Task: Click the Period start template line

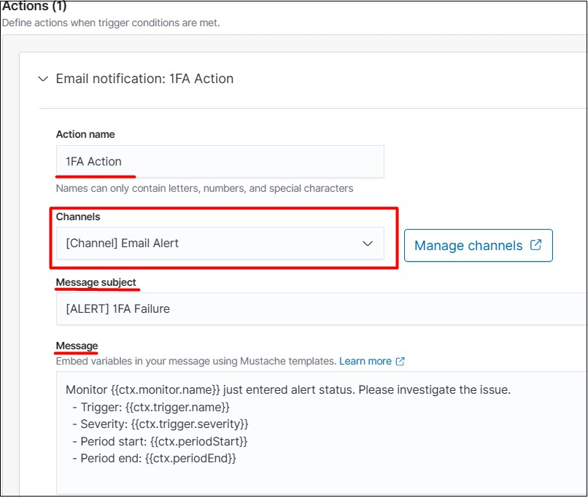Action: [x=160, y=441]
